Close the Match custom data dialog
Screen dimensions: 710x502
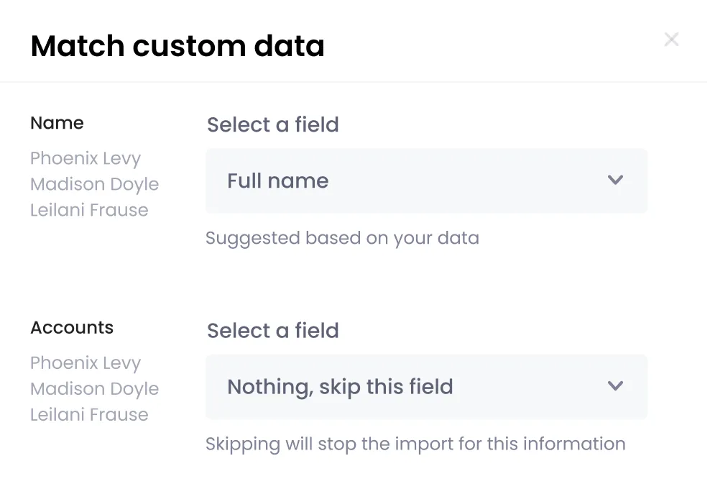click(671, 40)
